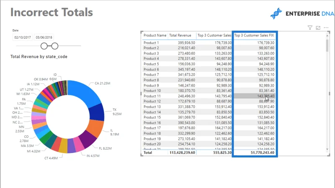Click the Product 1 row name
Viewport: 335px width, 188px height.
(151, 43)
